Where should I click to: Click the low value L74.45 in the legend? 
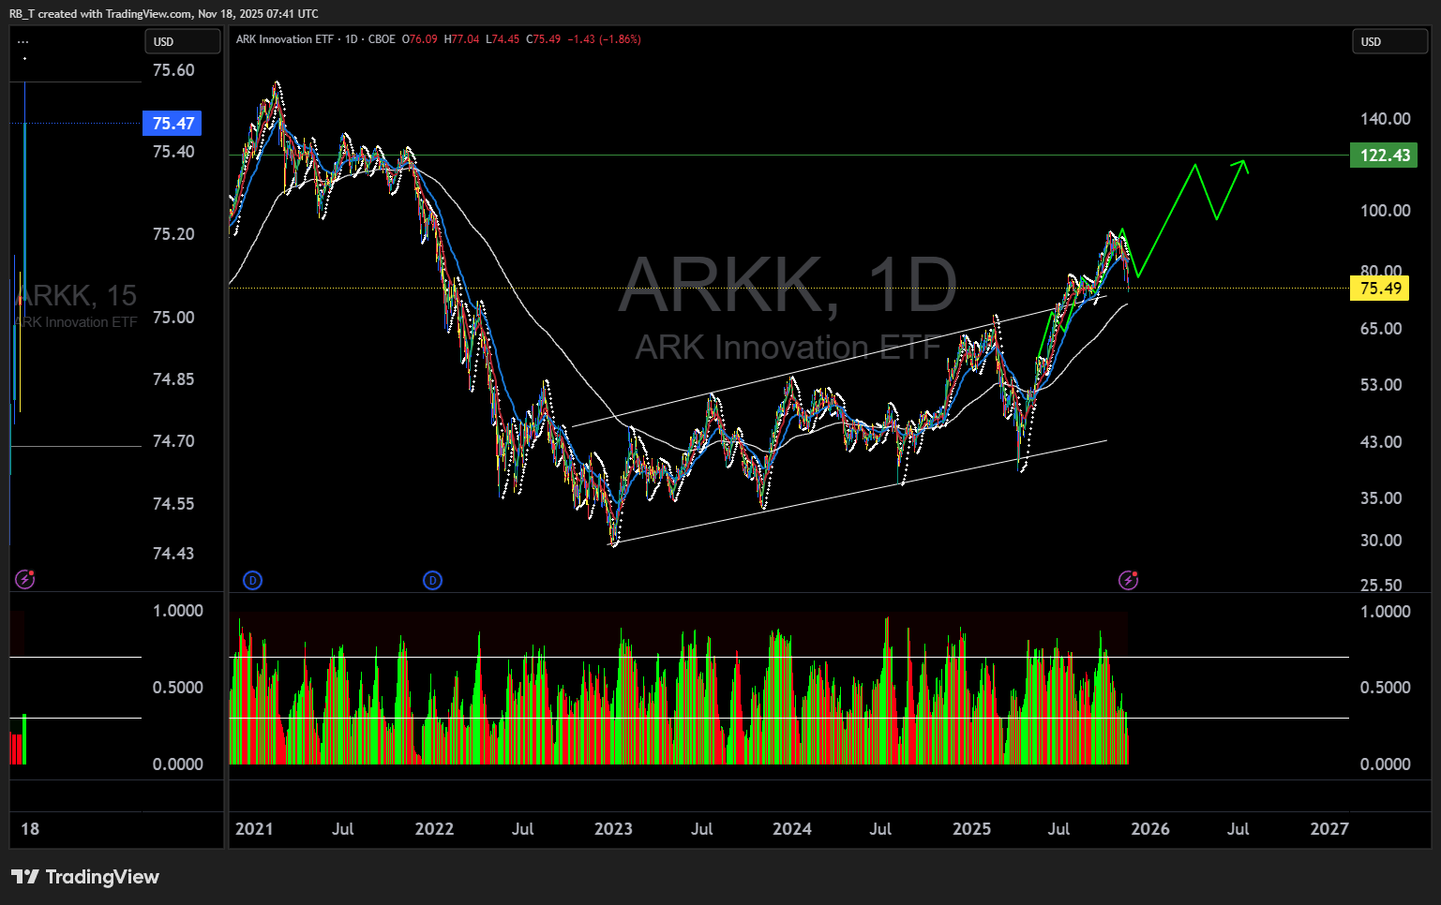(x=503, y=39)
